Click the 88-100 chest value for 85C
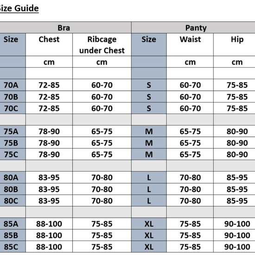Screen dimensions: 255x255 coord(49,247)
